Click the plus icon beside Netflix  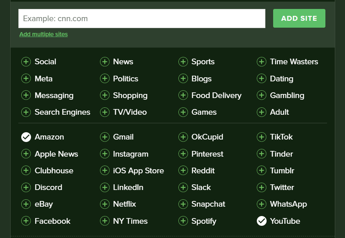(x=105, y=204)
